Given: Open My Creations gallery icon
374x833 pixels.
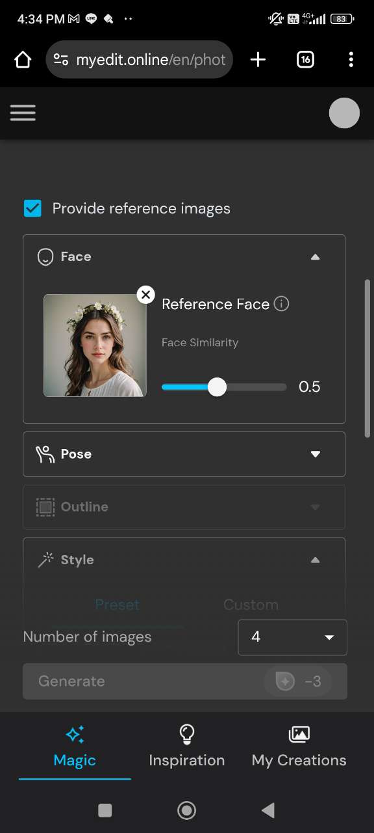Looking at the screenshot, I should (299, 734).
